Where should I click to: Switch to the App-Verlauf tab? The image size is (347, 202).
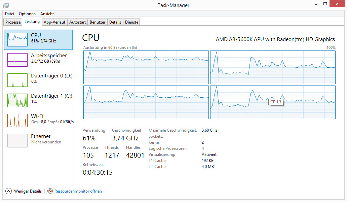click(54, 22)
